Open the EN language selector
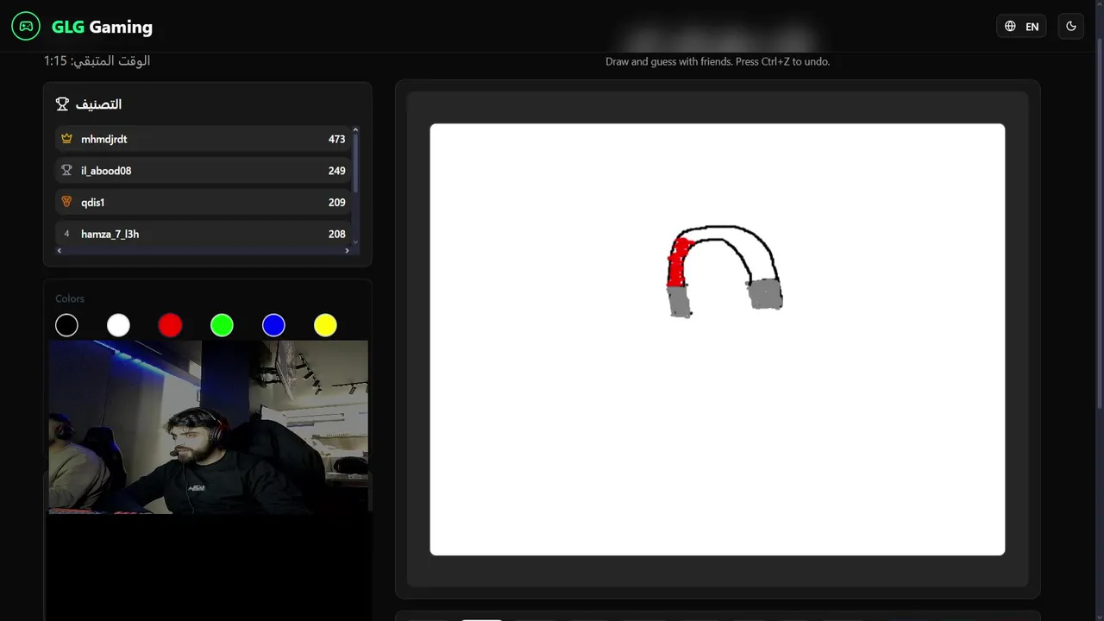This screenshot has height=621, width=1104. pos(1021,27)
